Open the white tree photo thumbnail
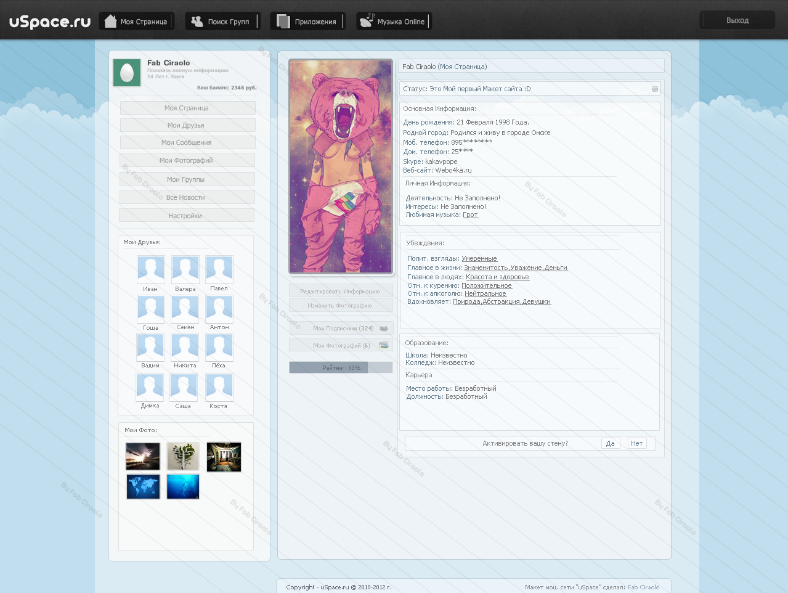 pos(183,457)
